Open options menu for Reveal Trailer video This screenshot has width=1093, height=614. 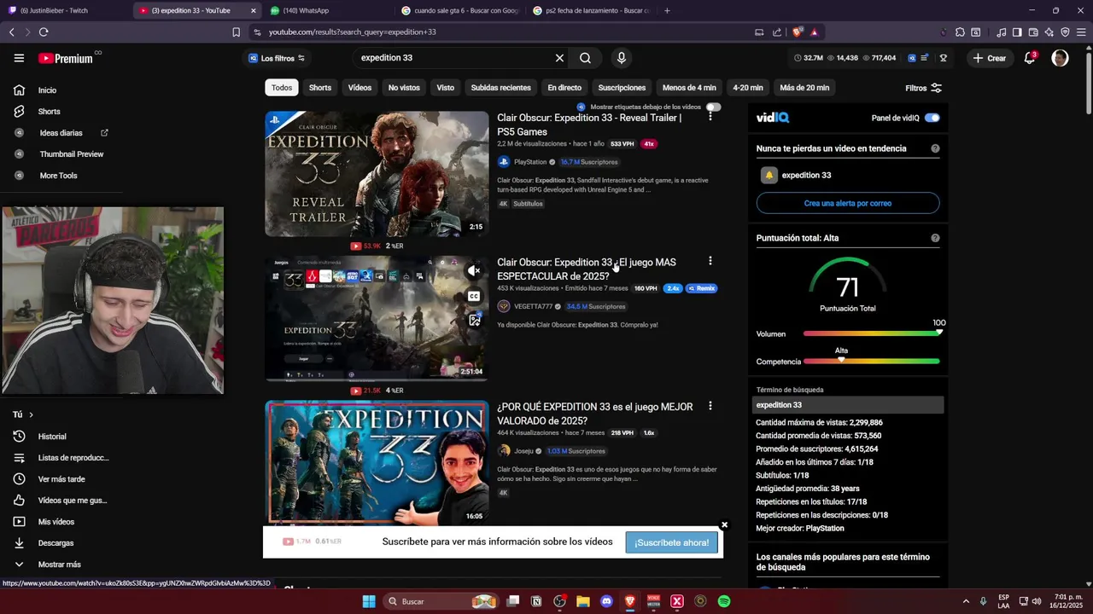coord(710,116)
